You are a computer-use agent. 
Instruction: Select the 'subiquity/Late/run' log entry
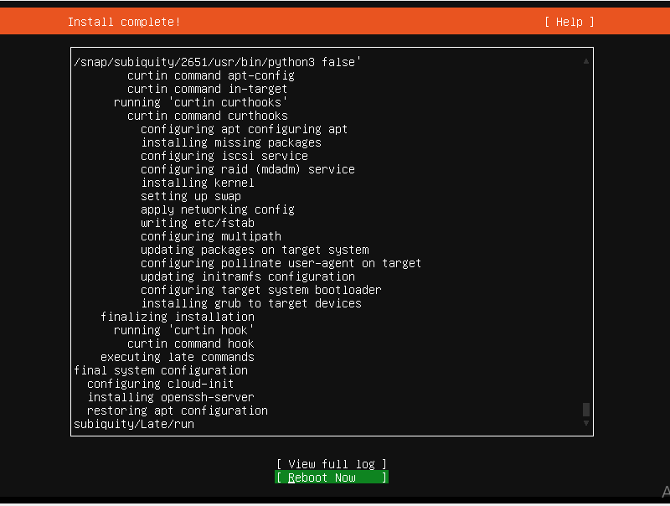[x=134, y=424]
